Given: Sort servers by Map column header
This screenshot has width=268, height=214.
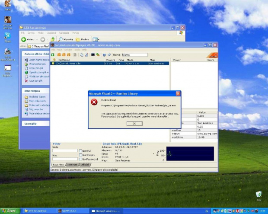Looking at the screenshot, I should (152, 60).
